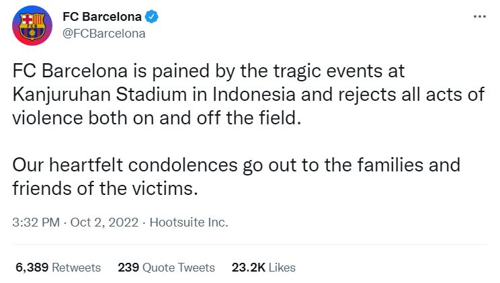This screenshot has height=283, width=500.
Task: Open the FC Barcelona display name
Action: coord(102,17)
